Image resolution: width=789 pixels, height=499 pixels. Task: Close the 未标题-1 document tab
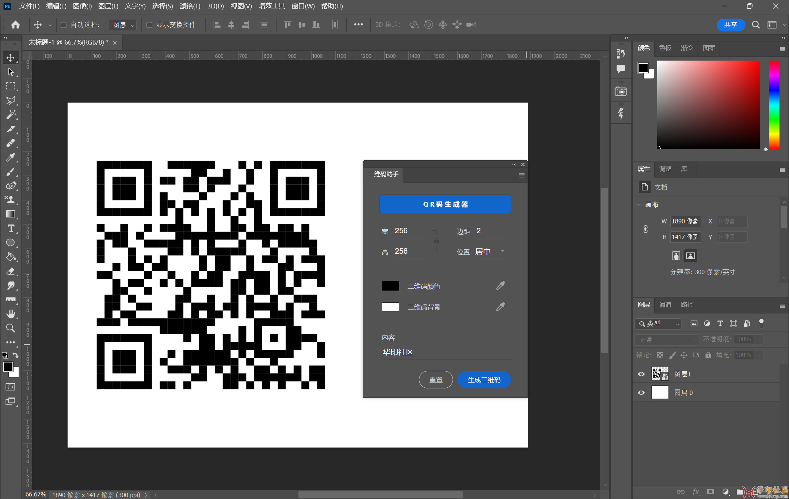coord(115,43)
